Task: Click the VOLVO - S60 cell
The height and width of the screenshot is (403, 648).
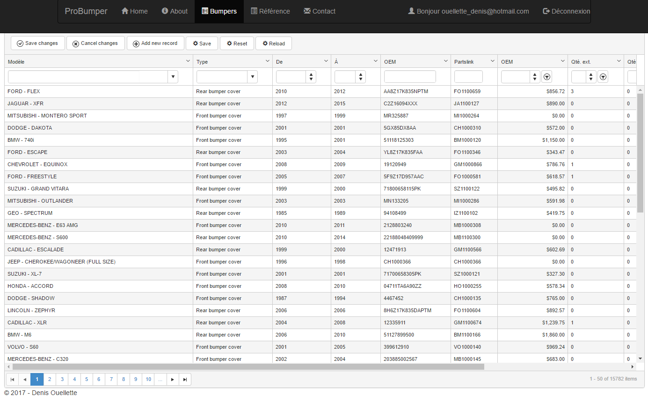Action: point(99,347)
